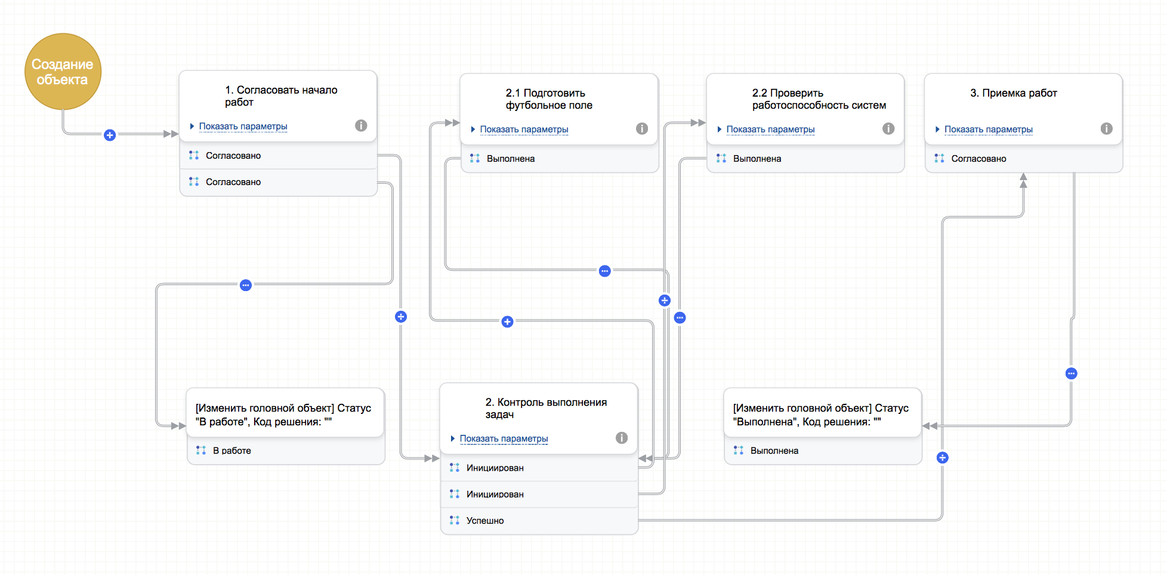Click 'Показать параметры' link in '2.1 Подготовить футбольное поле'
1167x575 pixels.
(x=524, y=129)
